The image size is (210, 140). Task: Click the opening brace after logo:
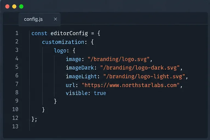(74, 51)
